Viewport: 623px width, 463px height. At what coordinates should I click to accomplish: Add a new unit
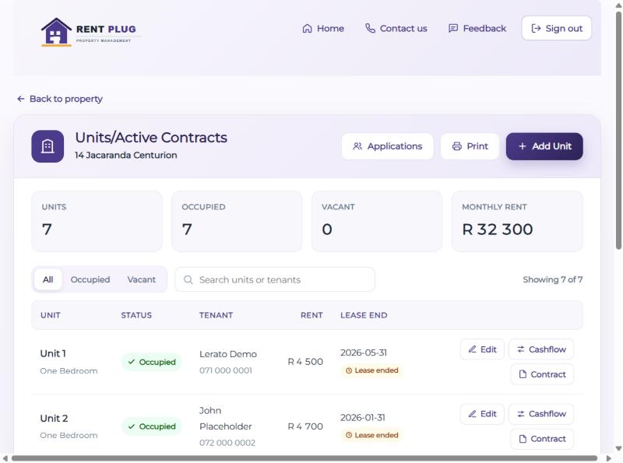pos(544,146)
